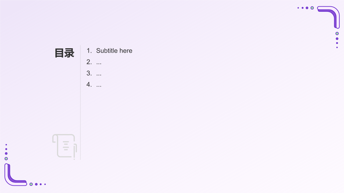Click the green ring dot directly beneath the upper bracket
Viewport: 344px width, 193px height.
pos(337,34)
